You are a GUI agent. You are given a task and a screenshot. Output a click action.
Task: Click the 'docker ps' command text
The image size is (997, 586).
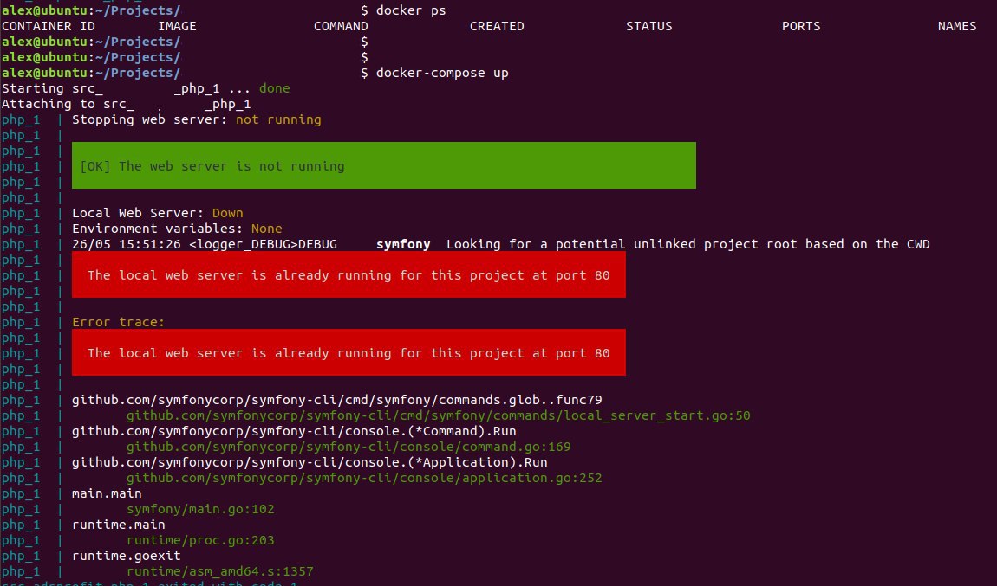pos(411,10)
